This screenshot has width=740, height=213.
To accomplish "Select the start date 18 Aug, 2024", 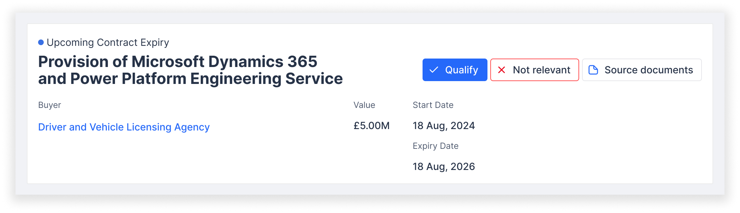I will click(x=444, y=126).
